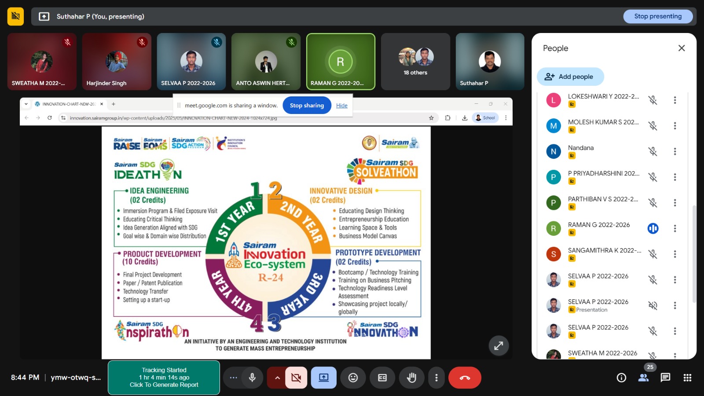The image size is (704, 396).
Task: Click SANGAMITHRA K's muted mic icon
Action: pos(653,254)
